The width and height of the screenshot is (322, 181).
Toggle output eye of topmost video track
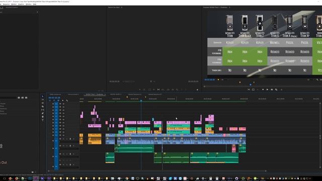(63, 104)
